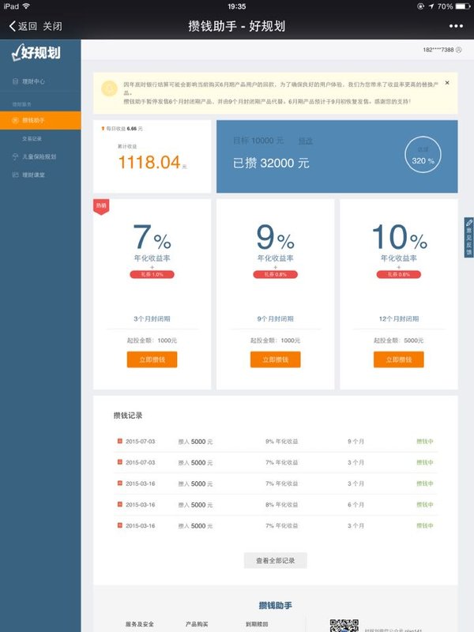The height and width of the screenshot is (632, 474).
Task: Click the red 热销 badge on the 7% card
Action: (x=101, y=206)
